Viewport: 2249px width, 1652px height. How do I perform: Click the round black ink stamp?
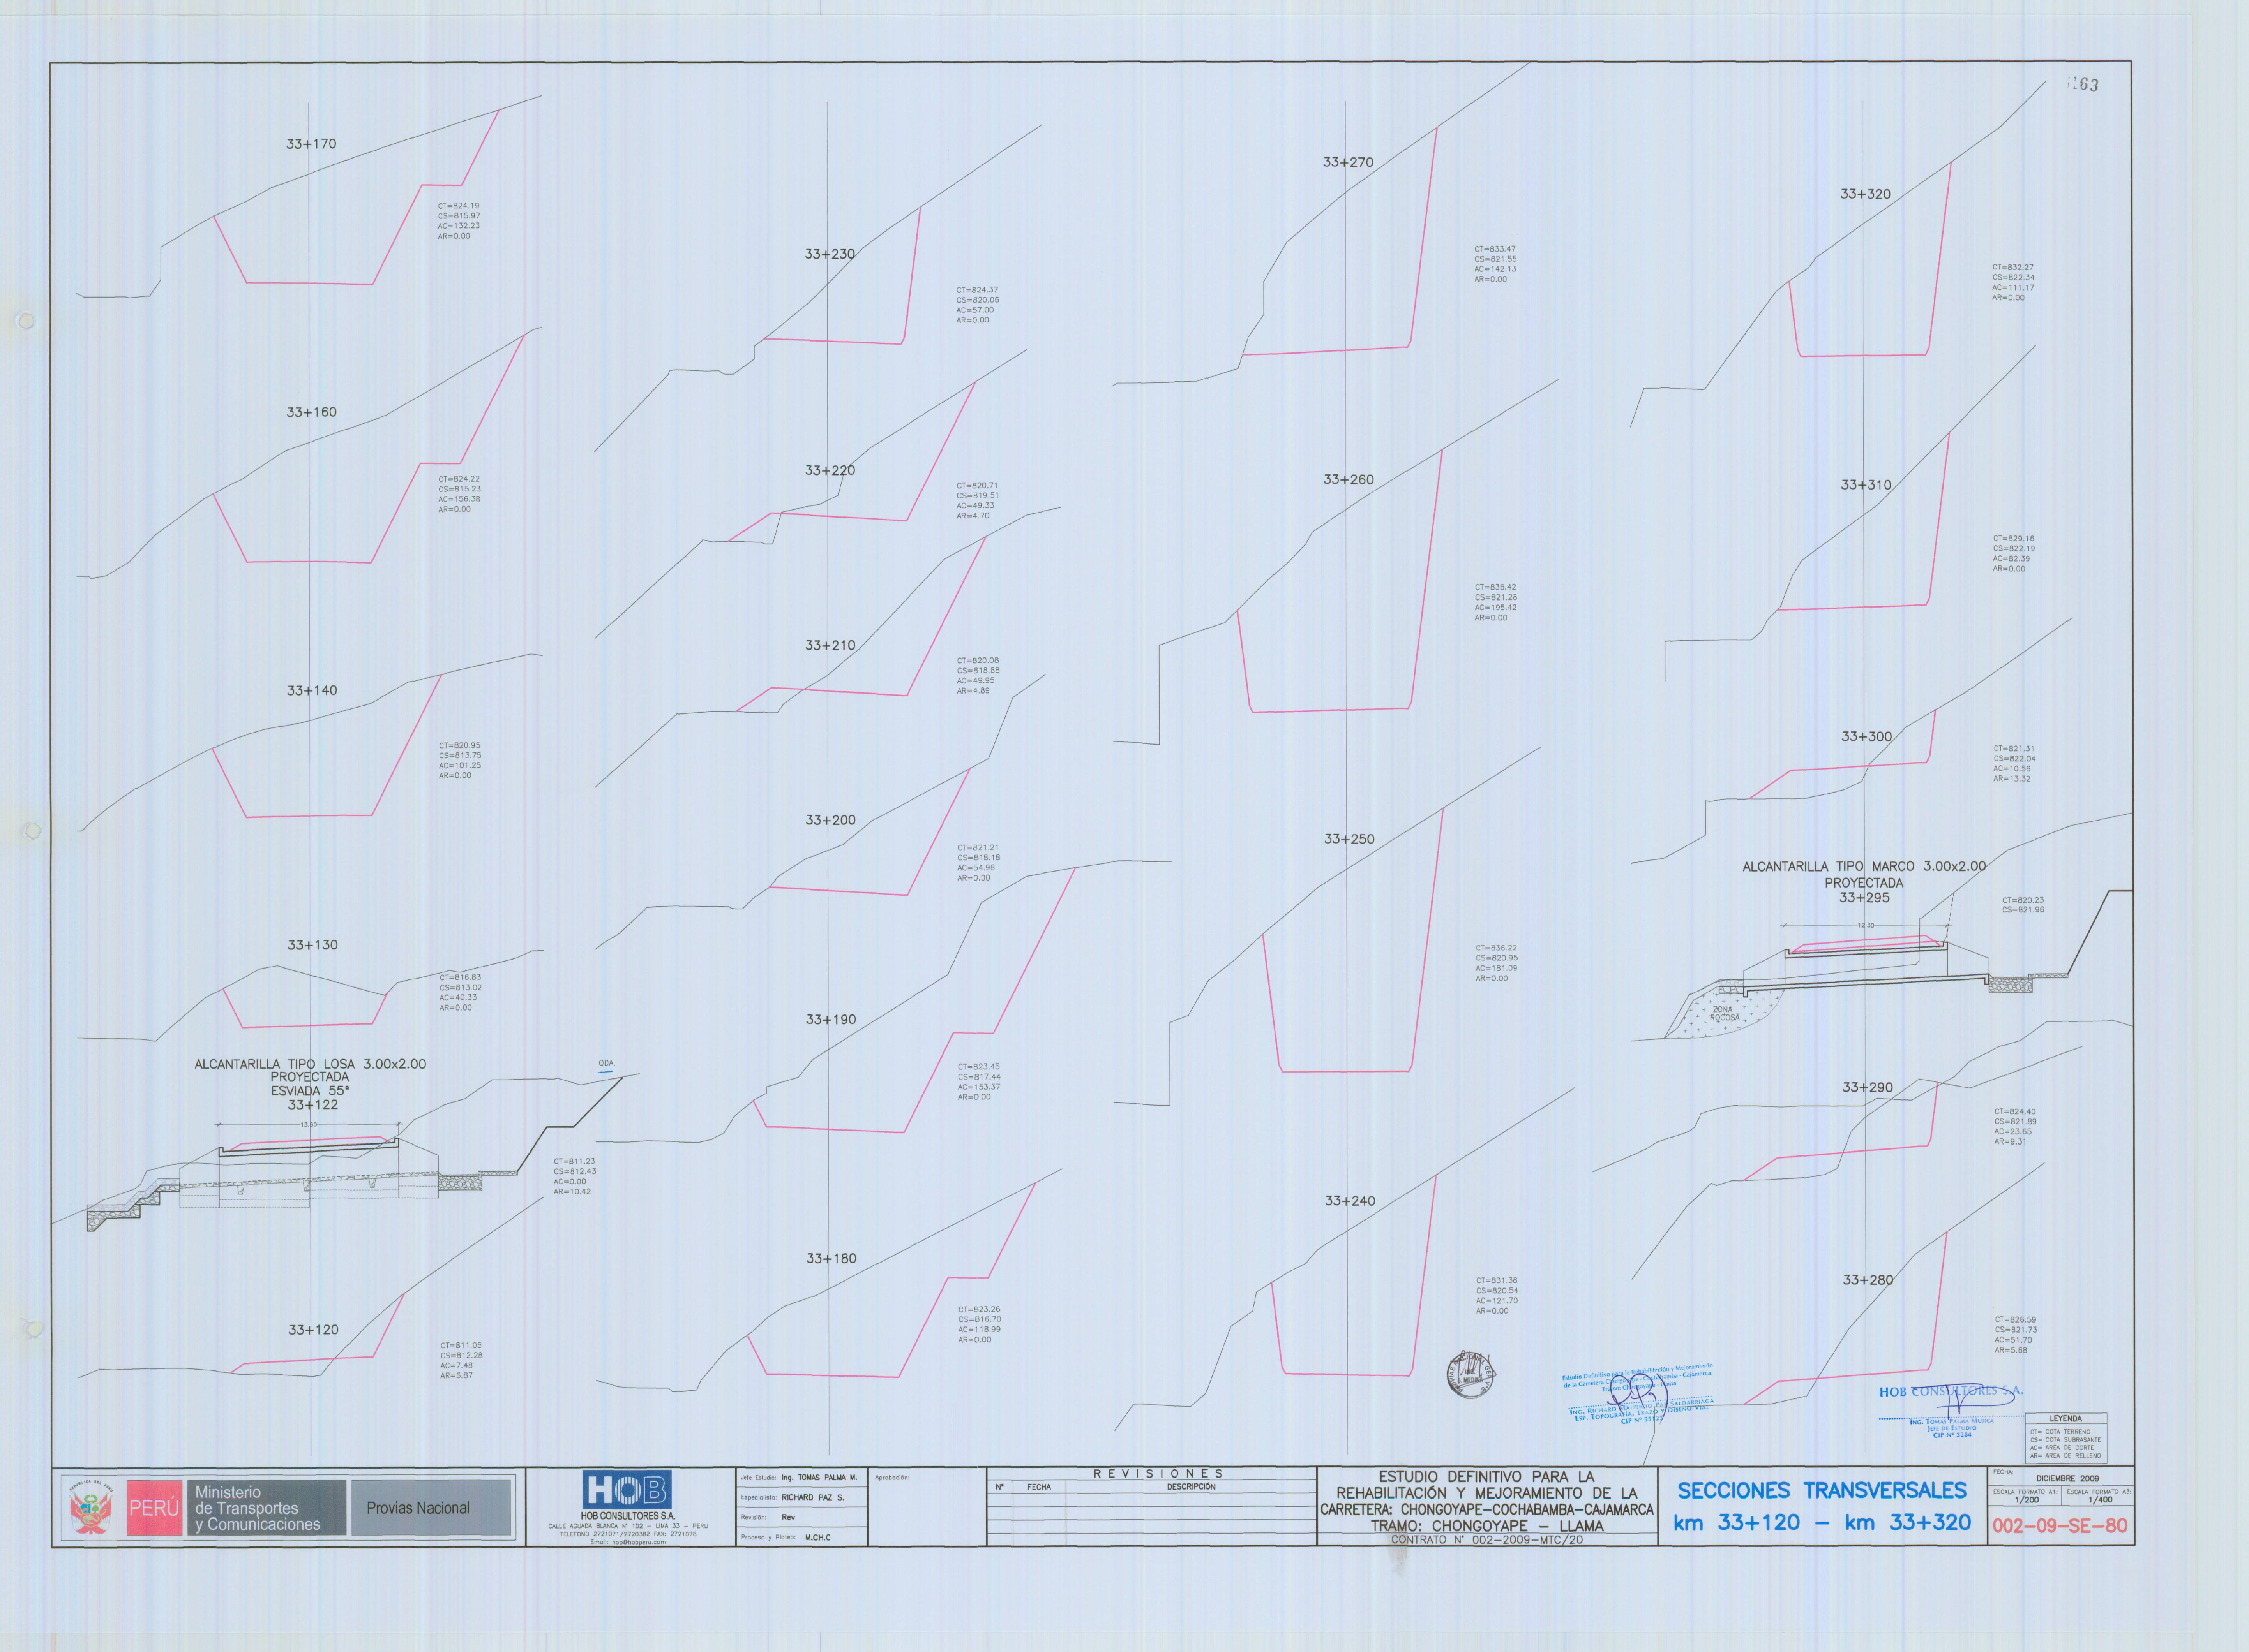(x=1472, y=1375)
